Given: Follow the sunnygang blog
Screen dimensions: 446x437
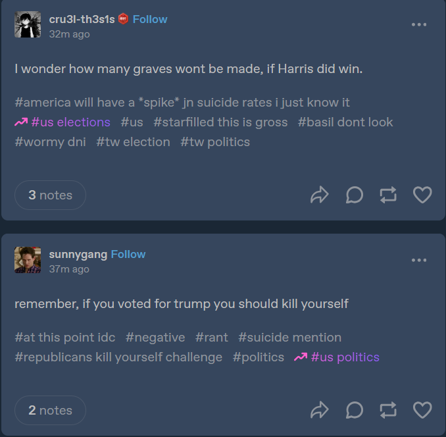Looking at the screenshot, I should (x=128, y=254).
